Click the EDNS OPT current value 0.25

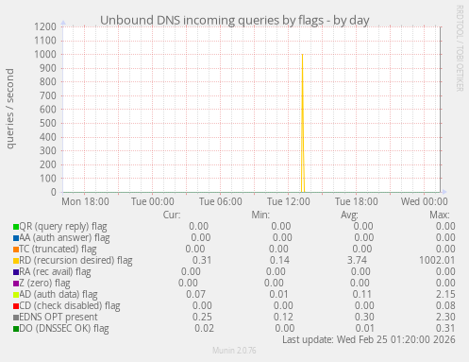[x=202, y=318]
